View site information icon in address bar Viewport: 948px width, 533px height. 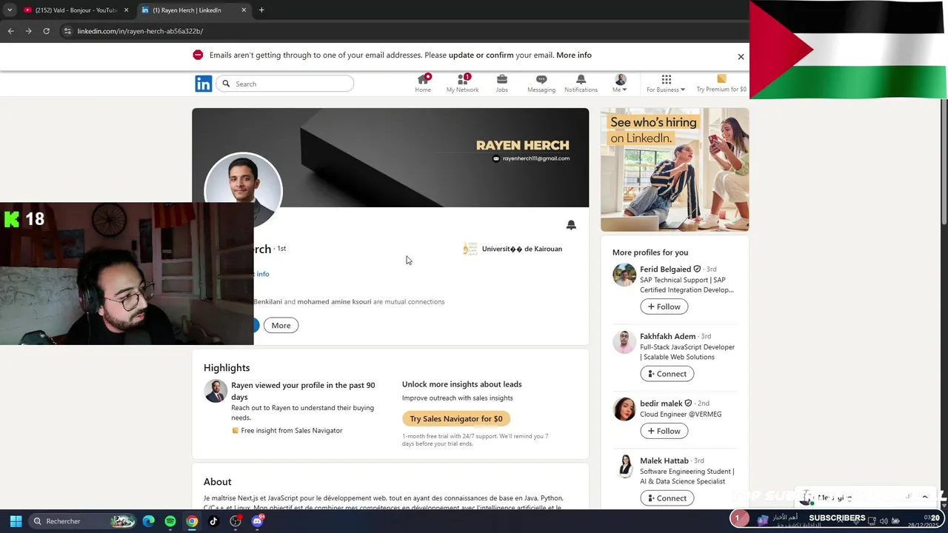click(x=67, y=31)
